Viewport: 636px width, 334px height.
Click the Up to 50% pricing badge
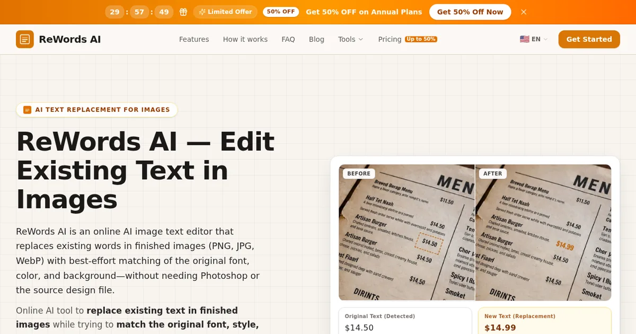pos(421,39)
